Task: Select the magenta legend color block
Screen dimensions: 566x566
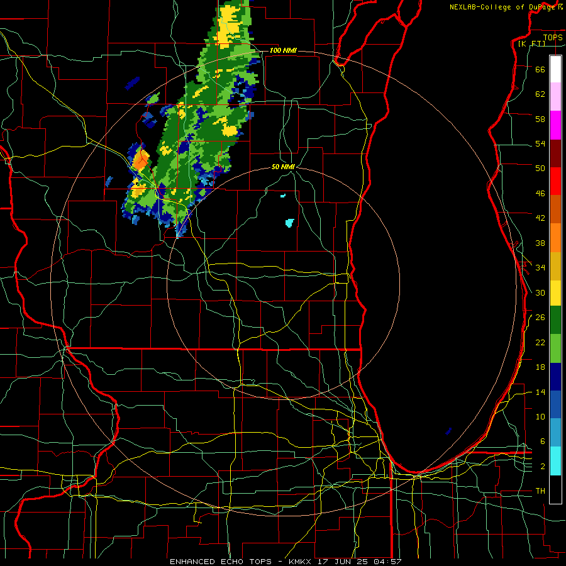Action: click(555, 125)
